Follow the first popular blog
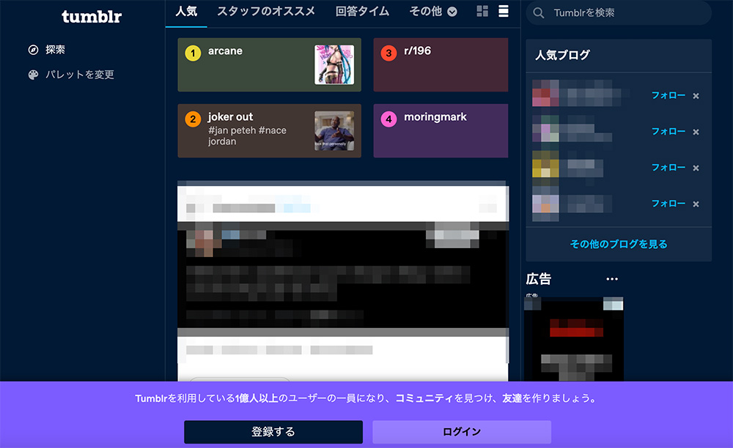 (668, 95)
